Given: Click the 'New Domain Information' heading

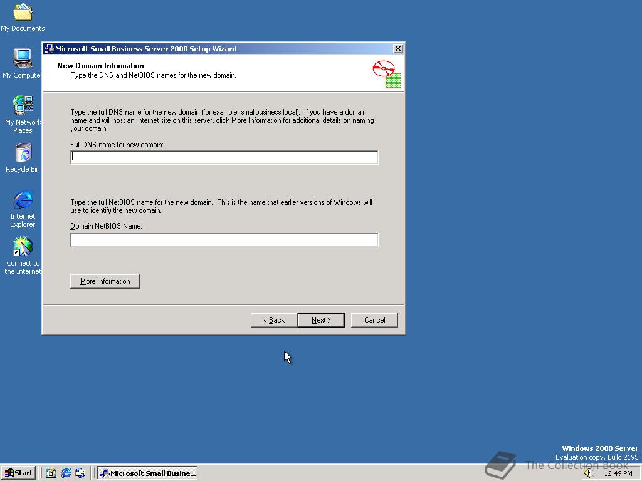Looking at the screenshot, I should coord(100,65).
